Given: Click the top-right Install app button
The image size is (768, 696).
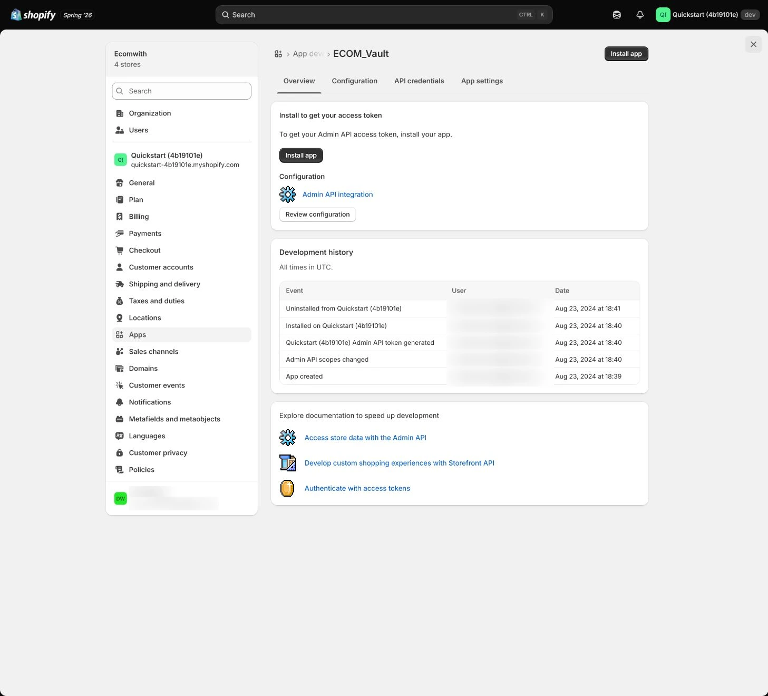Looking at the screenshot, I should [626, 54].
